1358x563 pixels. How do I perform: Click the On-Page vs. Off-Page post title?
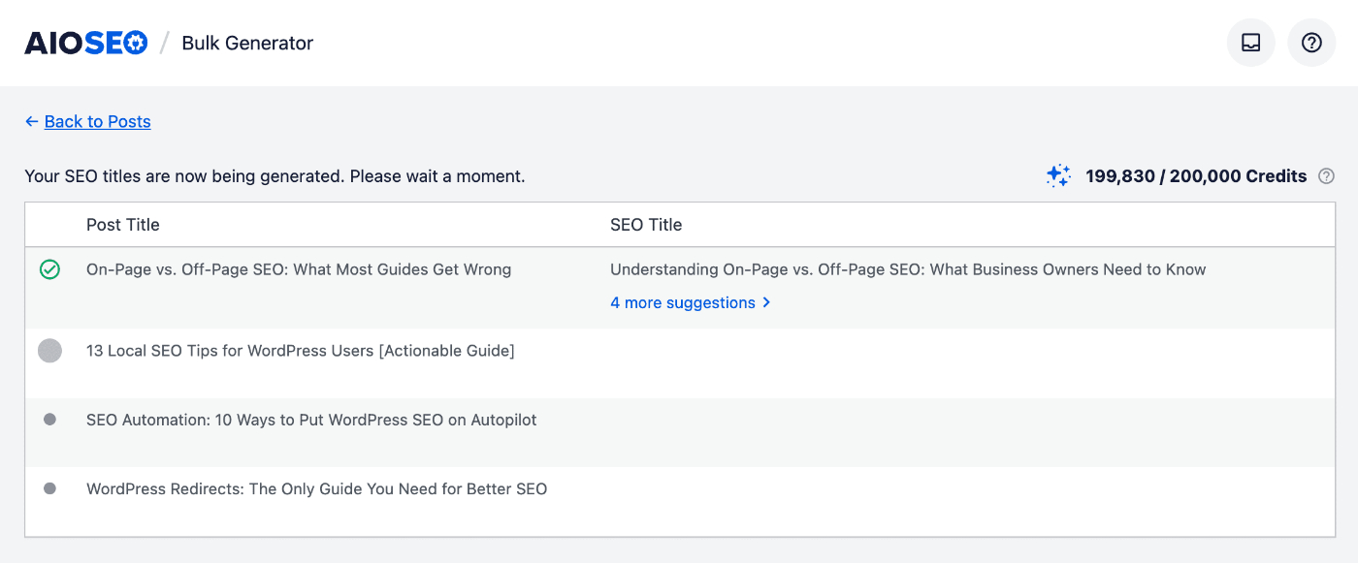point(298,268)
